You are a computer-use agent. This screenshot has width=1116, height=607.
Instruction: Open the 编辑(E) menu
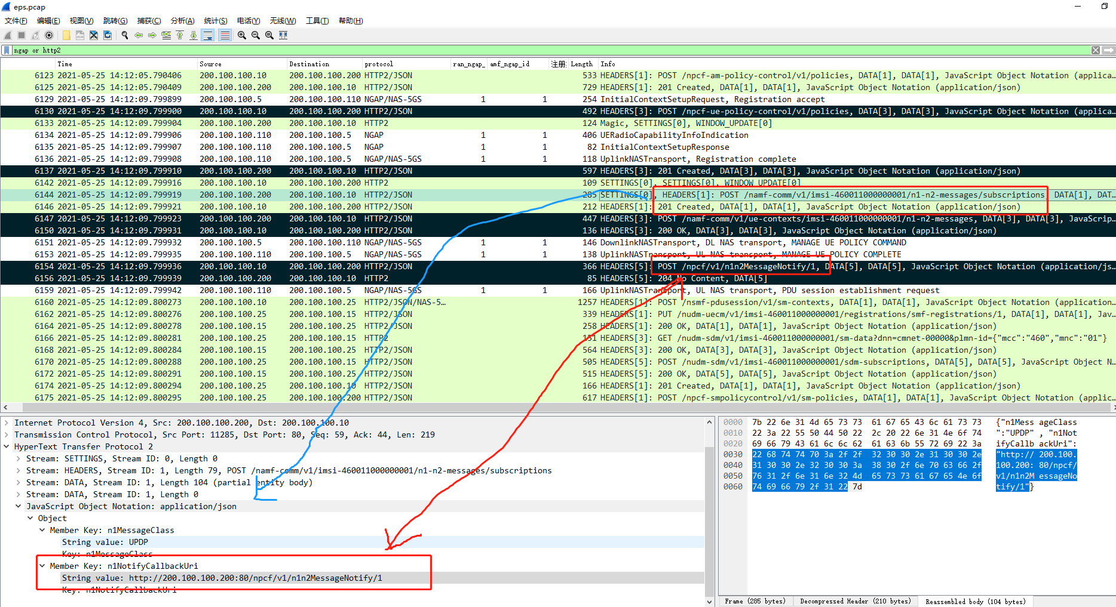click(48, 21)
